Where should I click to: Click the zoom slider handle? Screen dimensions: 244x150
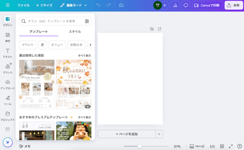coord(139,146)
